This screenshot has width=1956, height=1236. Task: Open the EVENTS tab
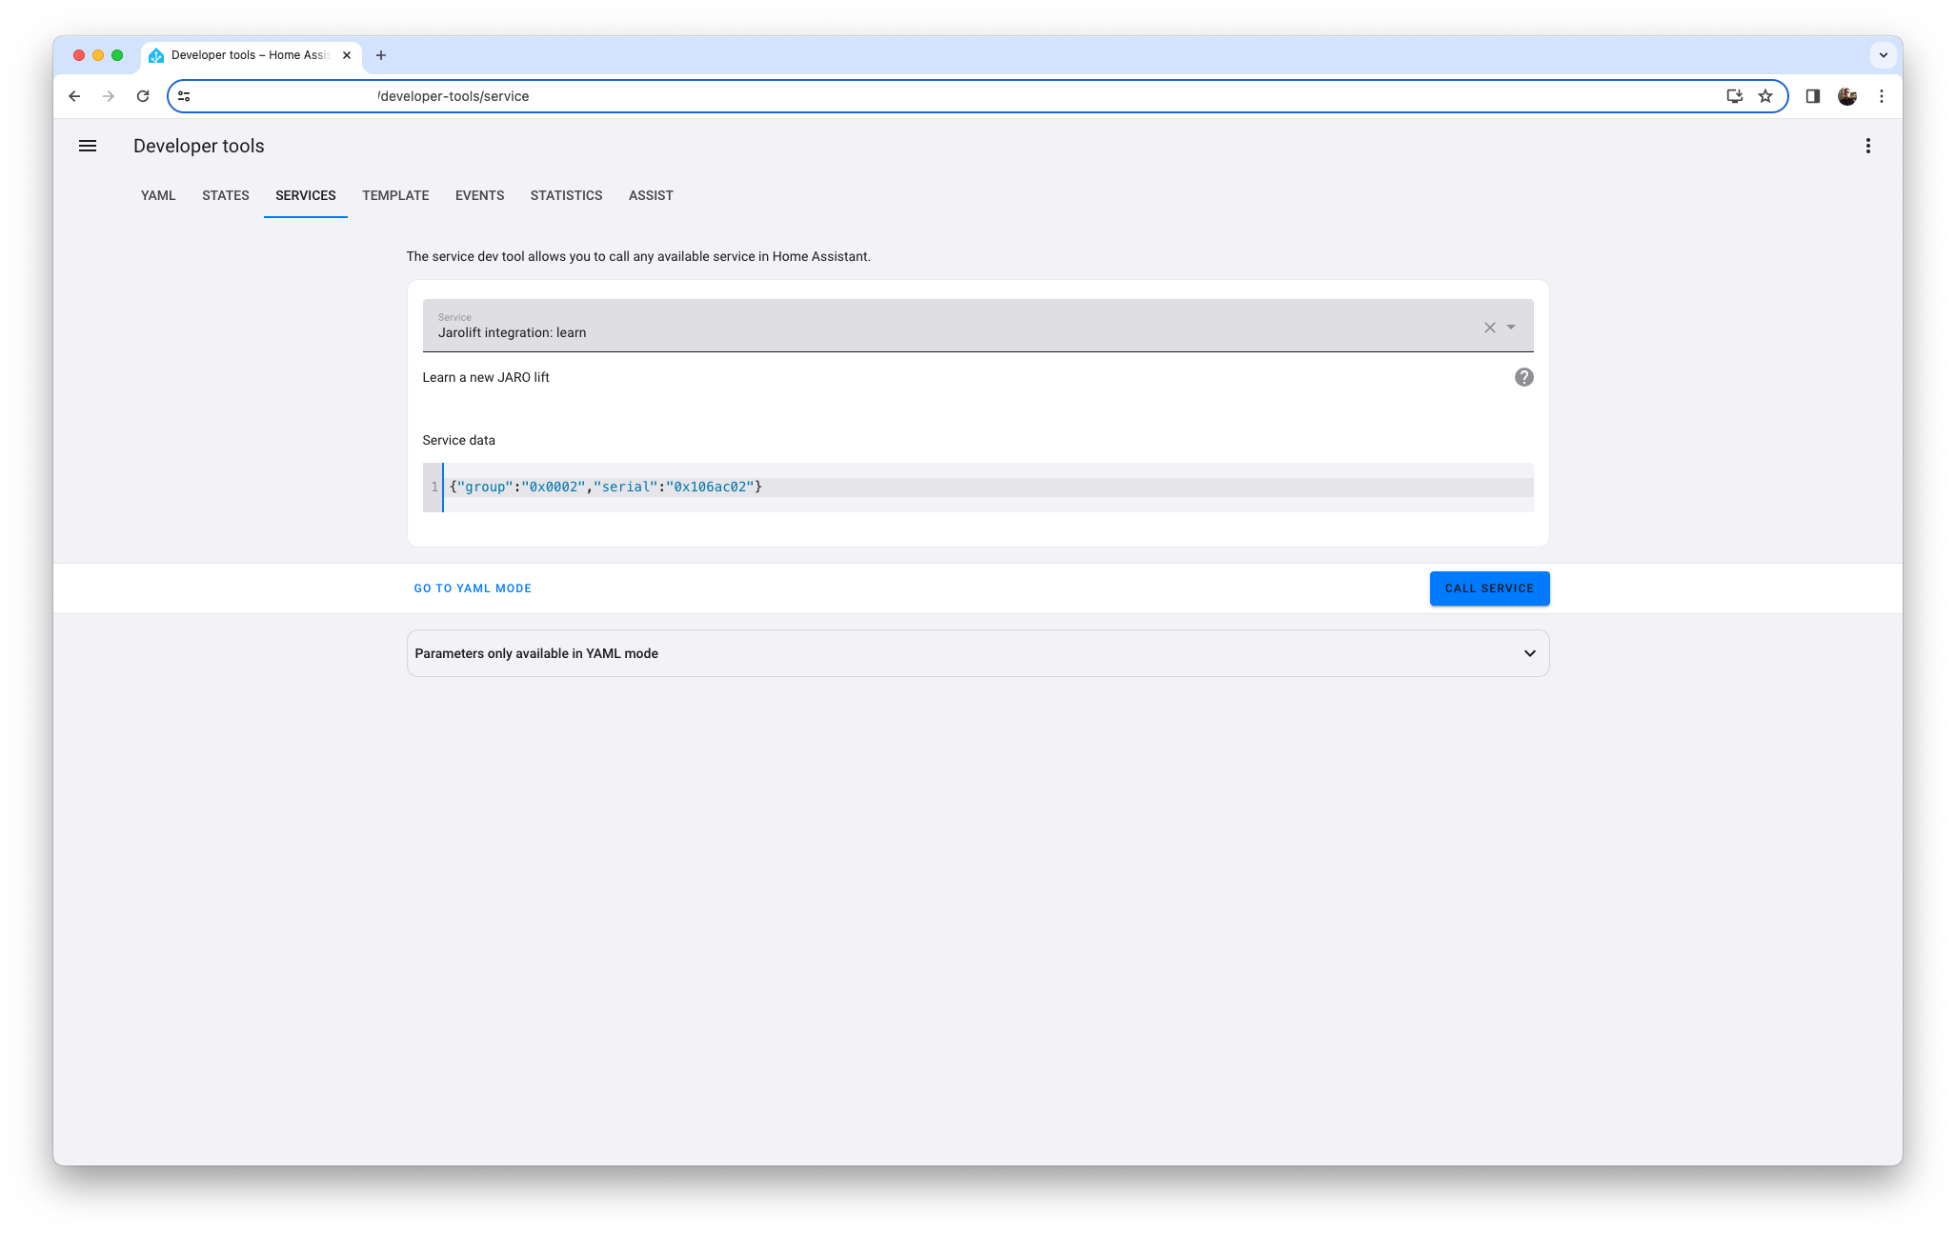(x=479, y=195)
